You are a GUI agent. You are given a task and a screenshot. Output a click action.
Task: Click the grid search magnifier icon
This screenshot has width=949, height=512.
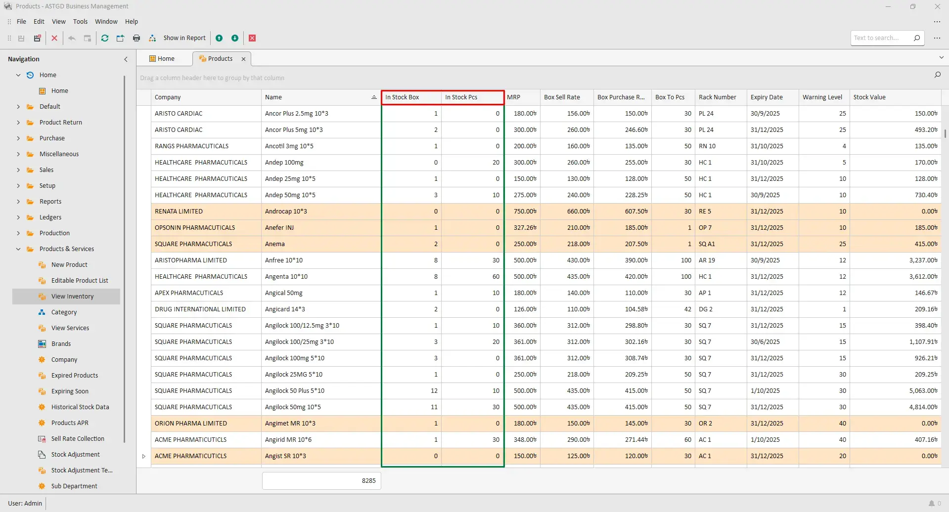(x=937, y=75)
